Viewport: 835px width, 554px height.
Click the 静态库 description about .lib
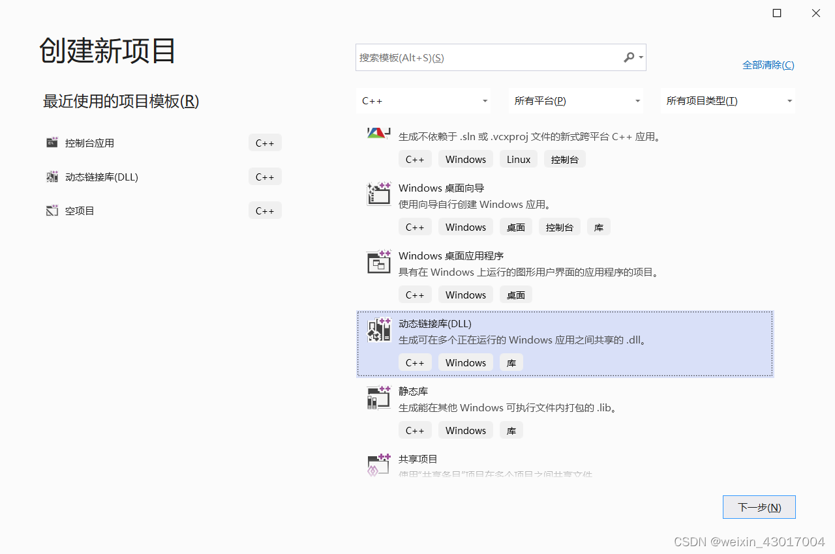point(508,407)
